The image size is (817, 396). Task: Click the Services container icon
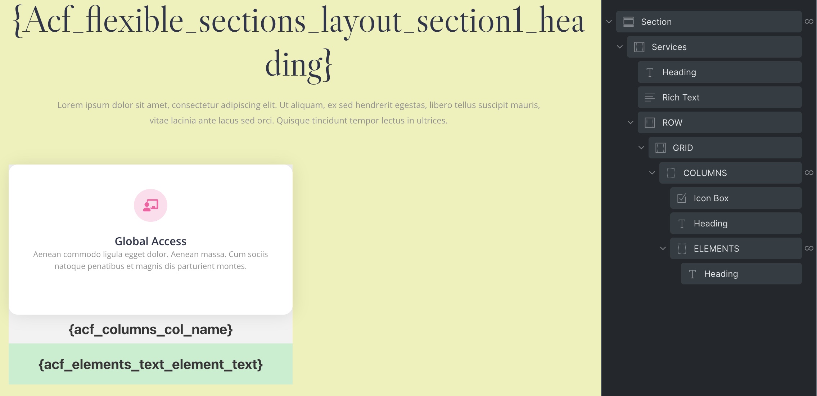click(639, 47)
